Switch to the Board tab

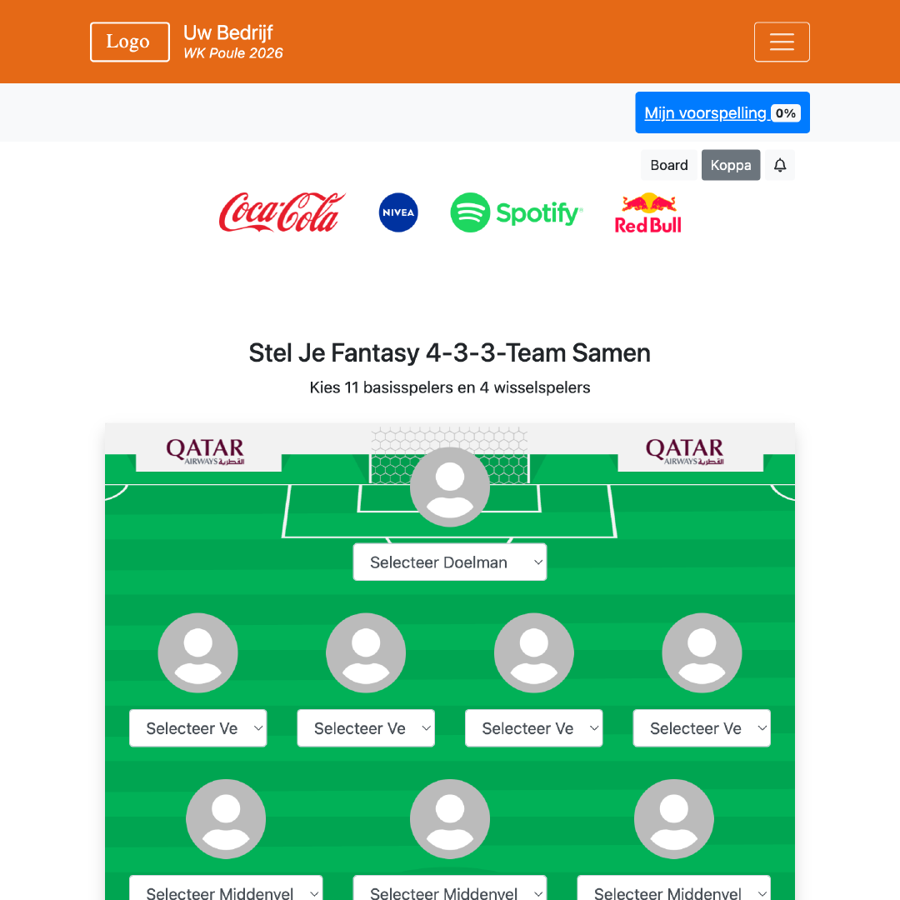(x=668, y=165)
